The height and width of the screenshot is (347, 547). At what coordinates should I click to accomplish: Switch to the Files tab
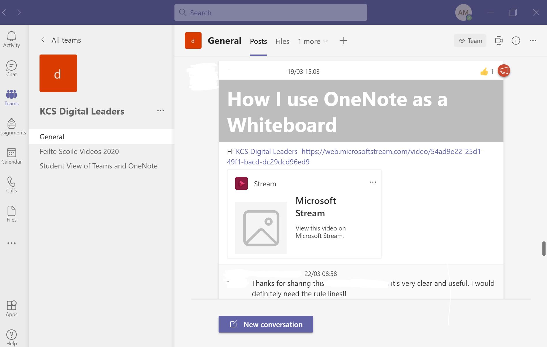coord(282,41)
